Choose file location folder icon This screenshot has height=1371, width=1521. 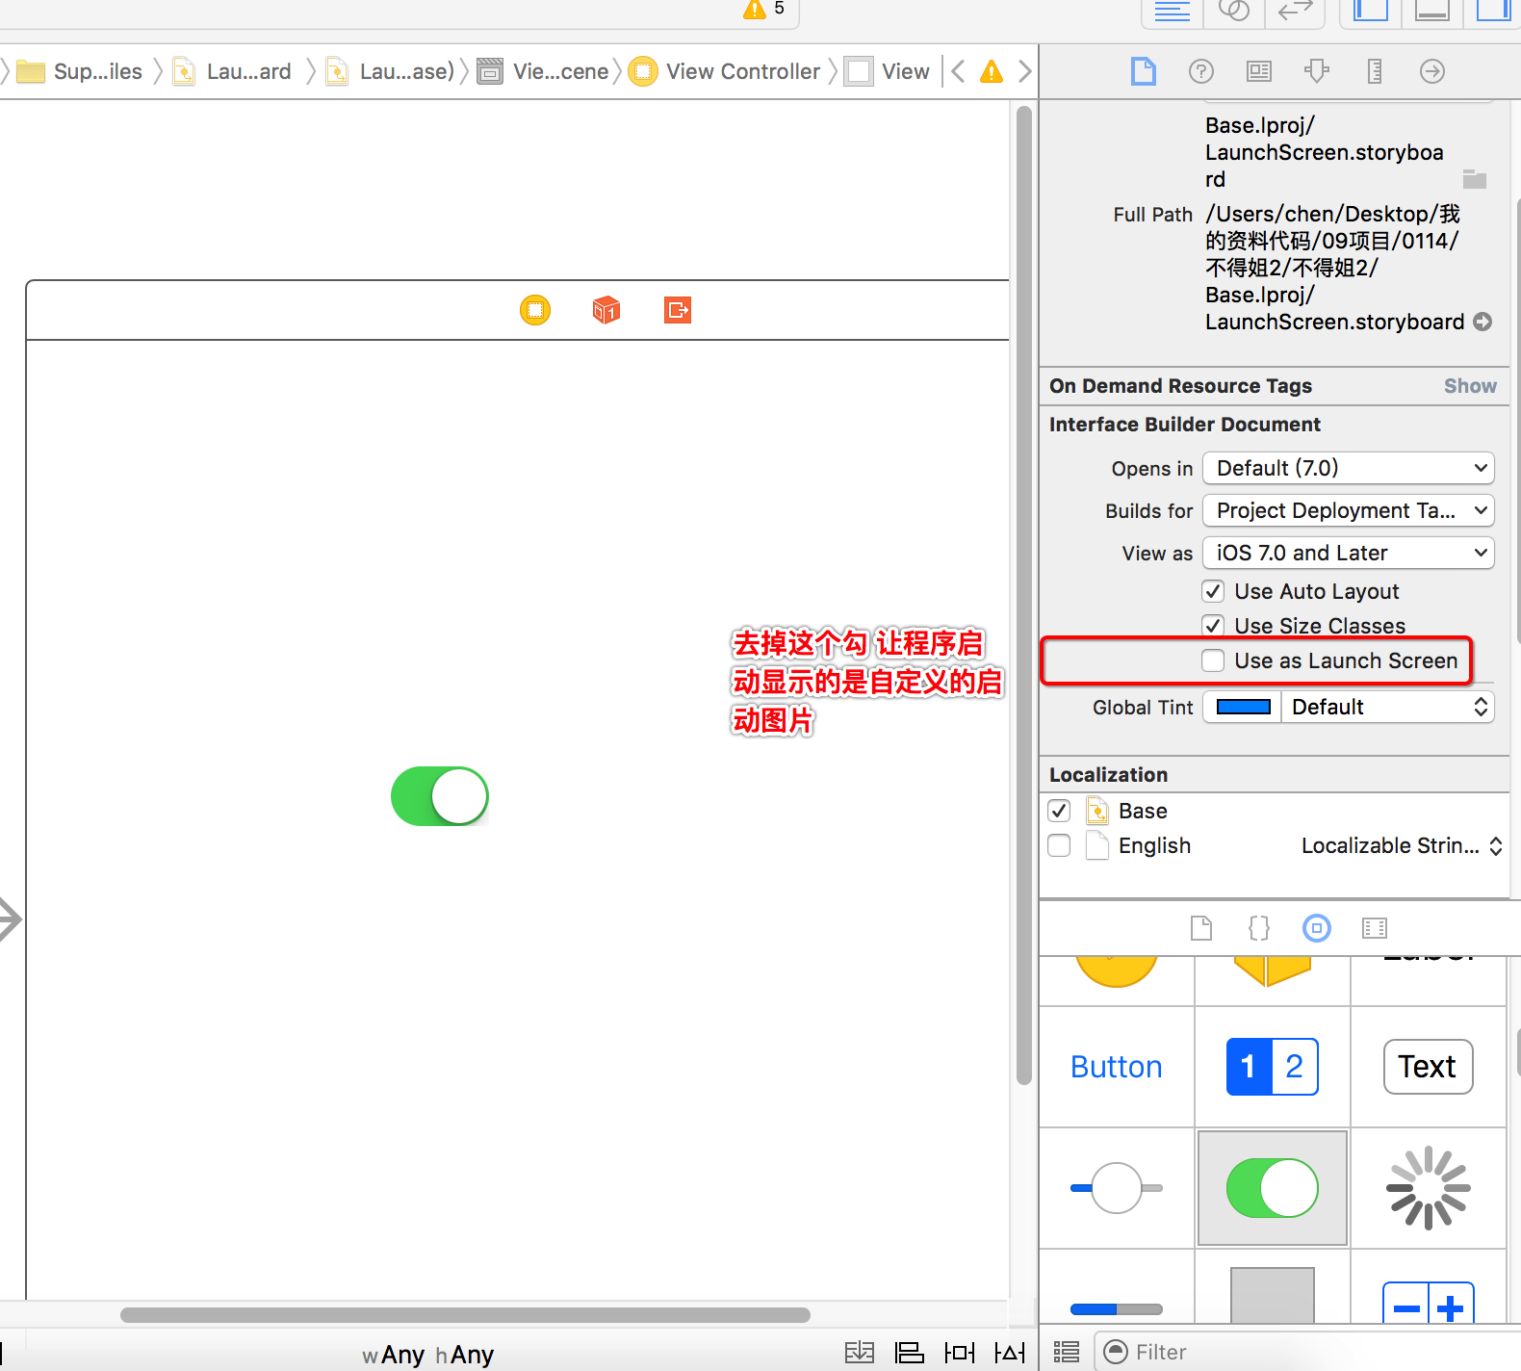click(x=1475, y=179)
